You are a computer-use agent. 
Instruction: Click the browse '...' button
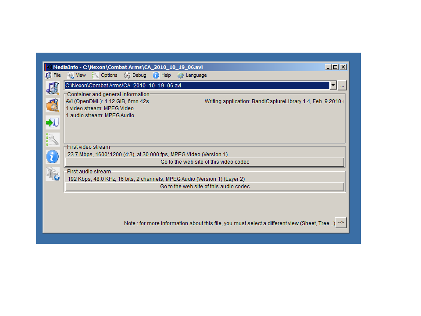(x=342, y=86)
